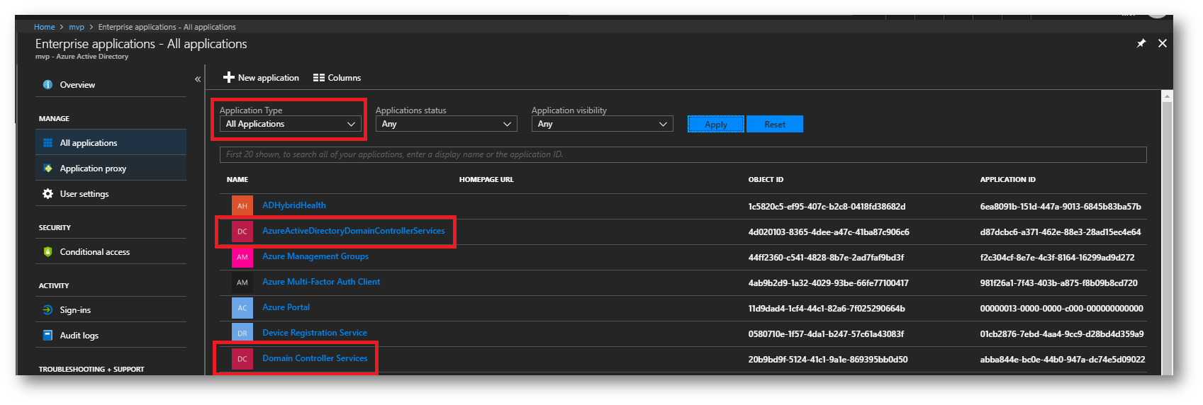Screen dimensions: 1203x405
Task: Click New application in the toolbar
Action: pos(261,78)
